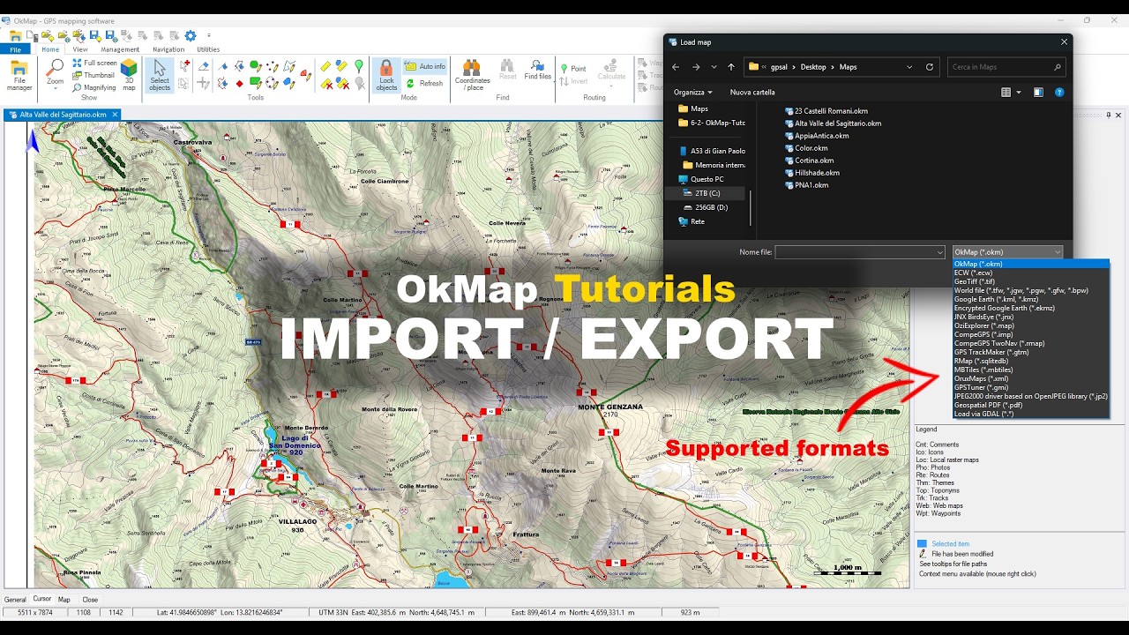This screenshot has height=635, width=1129.
Task: Go up one folder level
Action: tap(731, 67)
